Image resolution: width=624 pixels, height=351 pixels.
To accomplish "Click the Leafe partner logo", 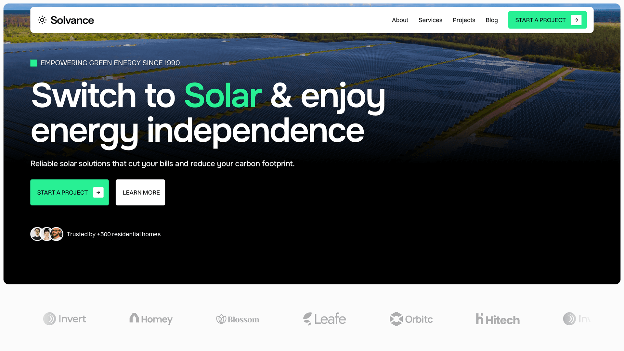I will point(324,319).
